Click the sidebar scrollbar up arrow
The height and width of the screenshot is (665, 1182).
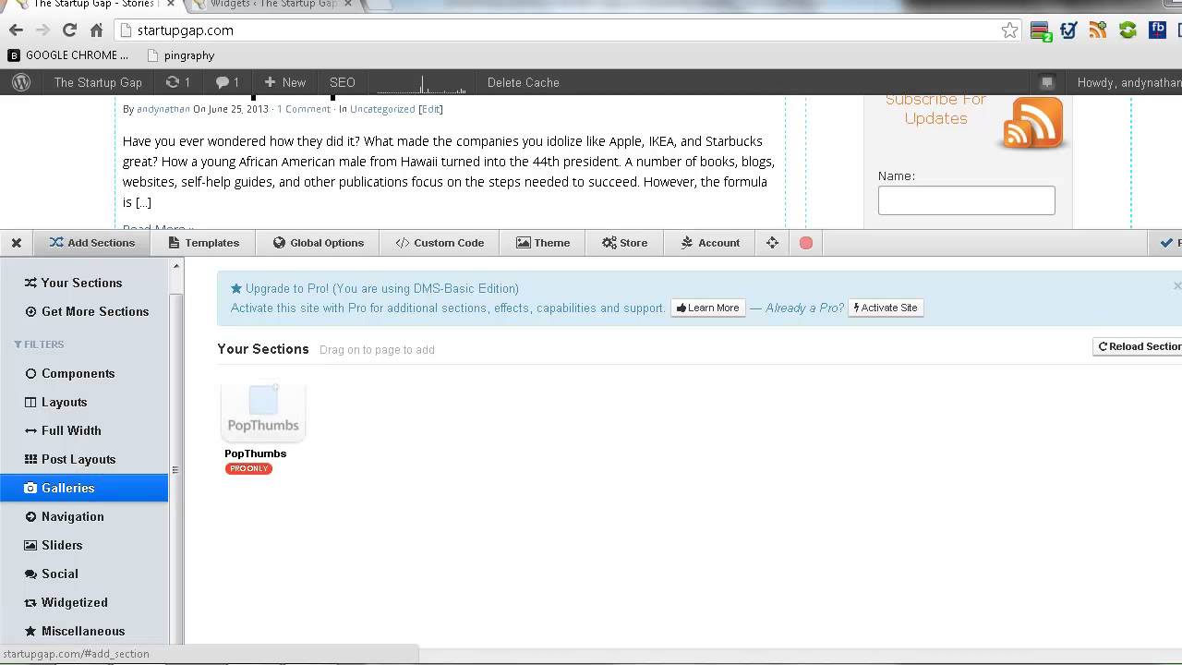point(175,267)
